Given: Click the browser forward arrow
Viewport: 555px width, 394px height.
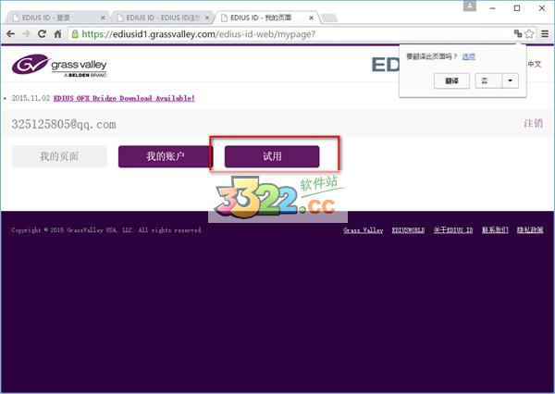Looking at the screenshot, I should tap(26, 34).
